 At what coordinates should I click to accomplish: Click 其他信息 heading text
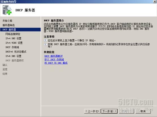49,52
